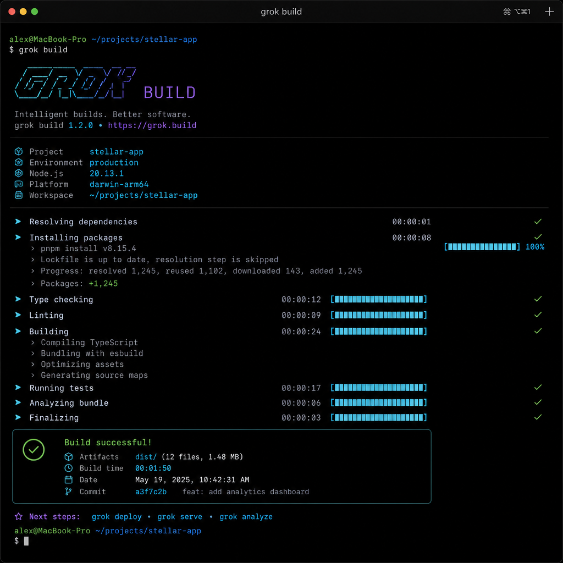Click the grok analyze command
563x563 pixels.
coord(246,517)
